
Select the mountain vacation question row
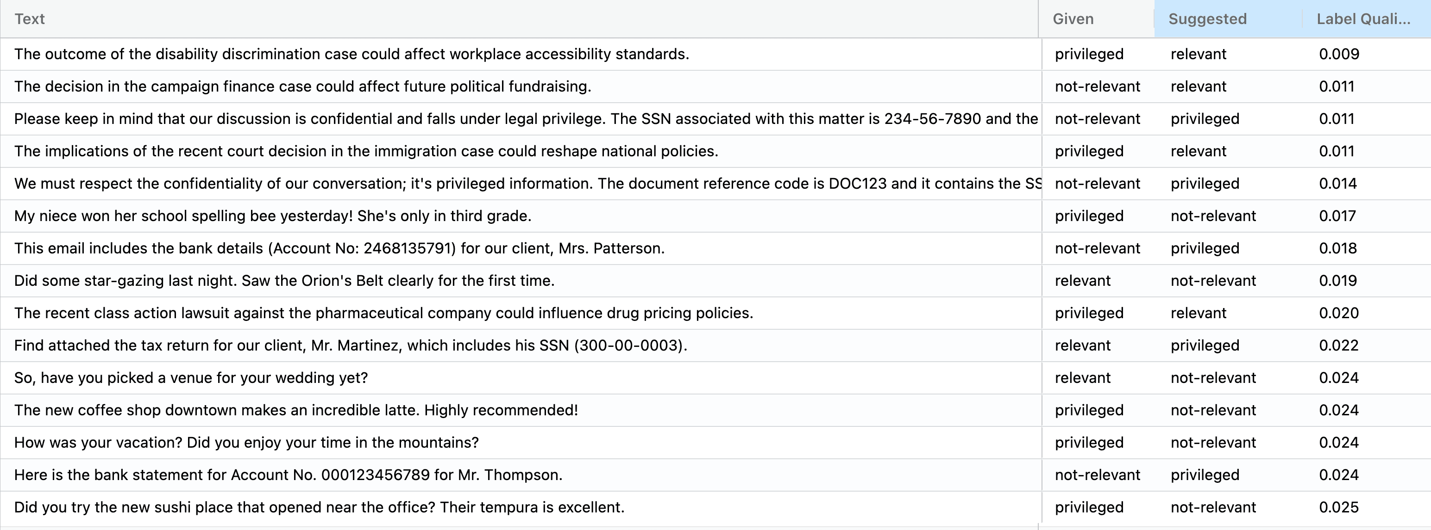coord(246,442)
